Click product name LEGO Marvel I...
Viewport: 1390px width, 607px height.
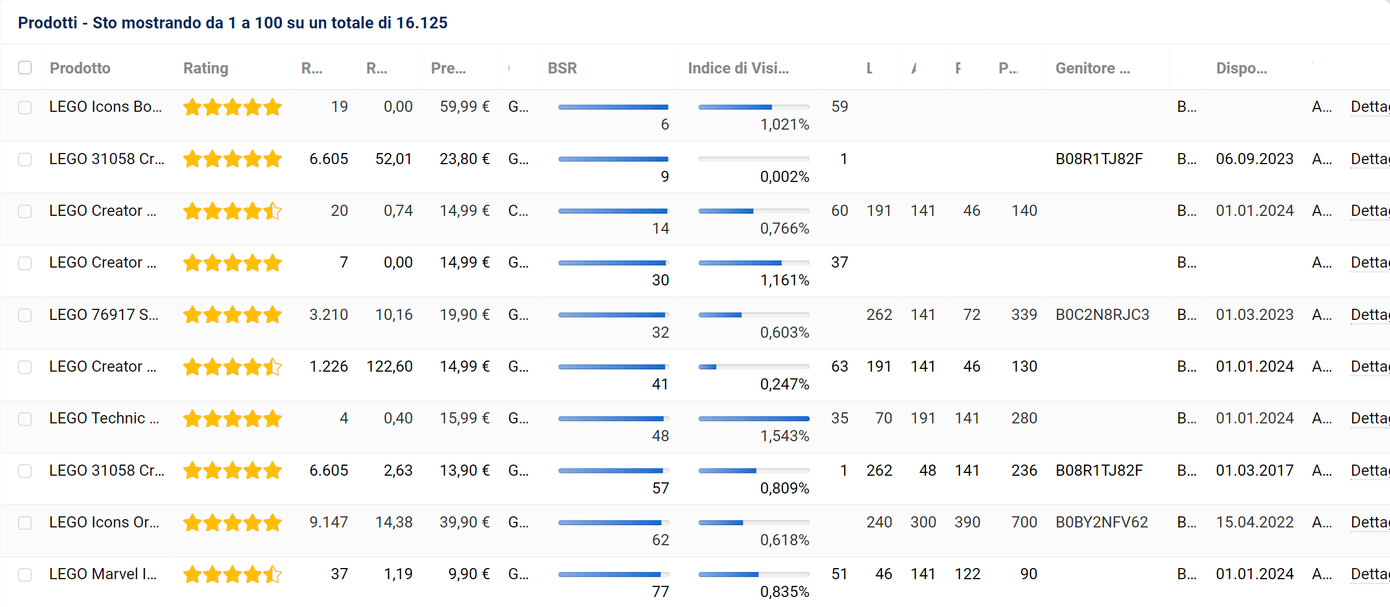[x=103, y=574]
